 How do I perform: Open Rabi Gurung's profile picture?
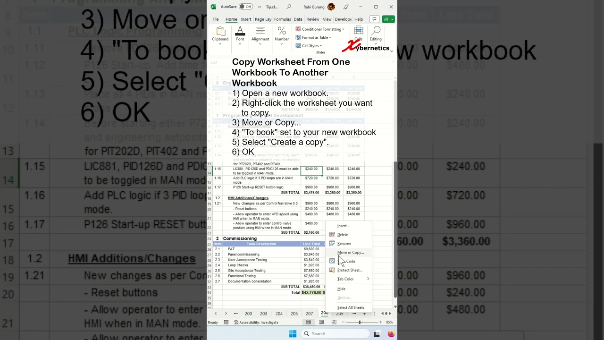click(x=331, y=7)
